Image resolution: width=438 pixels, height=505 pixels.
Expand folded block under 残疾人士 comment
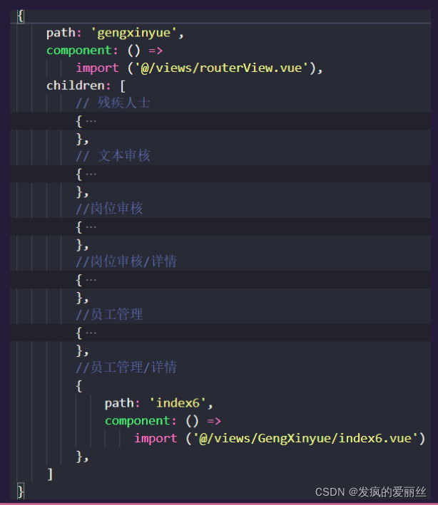pos(91,121)
